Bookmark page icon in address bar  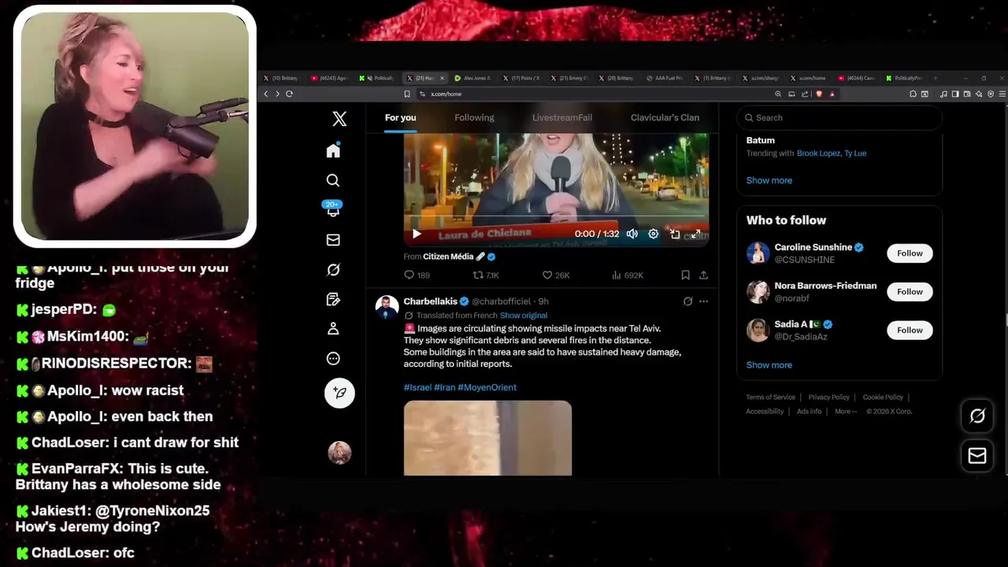406,94
